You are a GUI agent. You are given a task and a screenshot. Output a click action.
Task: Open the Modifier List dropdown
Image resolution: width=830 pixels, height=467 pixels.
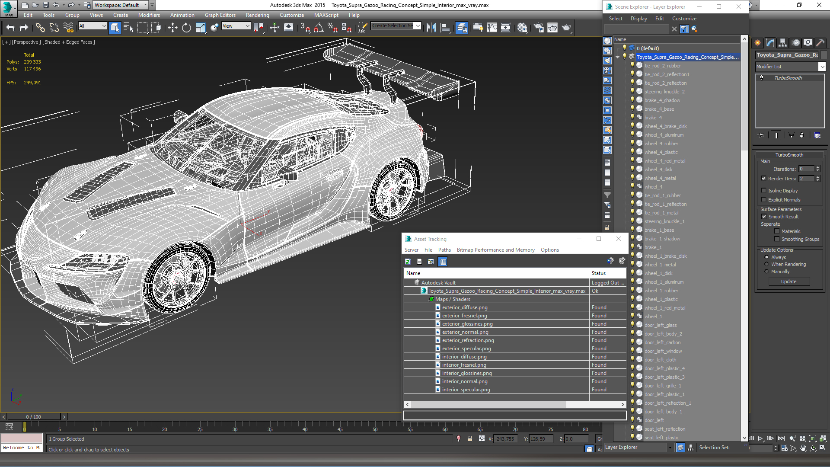822,67
